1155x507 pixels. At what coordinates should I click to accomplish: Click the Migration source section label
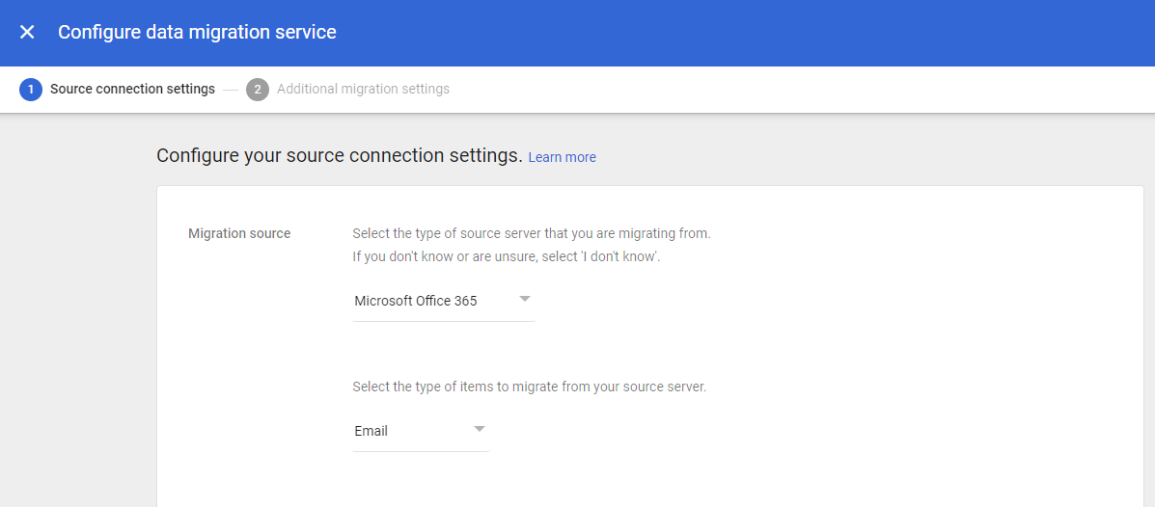[x=239, y=234]
